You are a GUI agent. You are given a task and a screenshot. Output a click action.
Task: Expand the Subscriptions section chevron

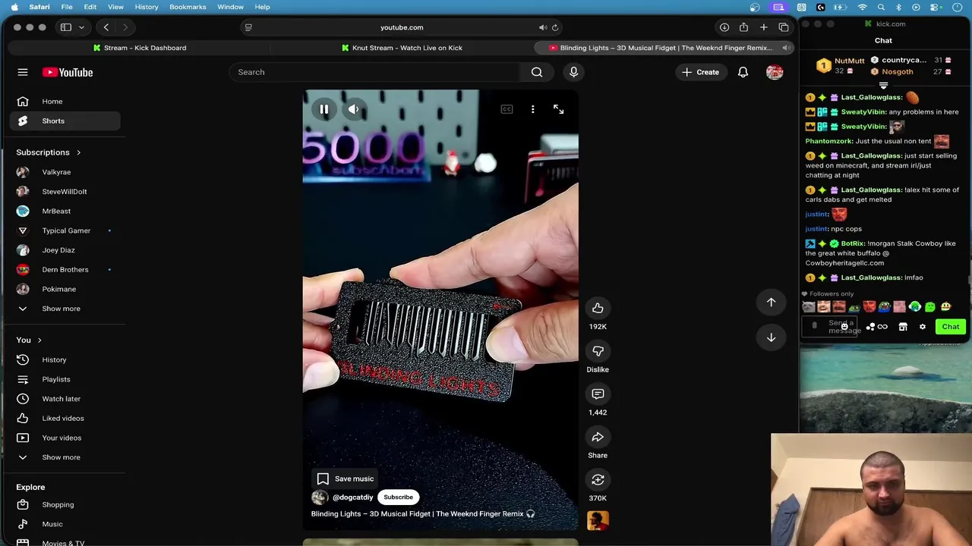click(78, 152)
